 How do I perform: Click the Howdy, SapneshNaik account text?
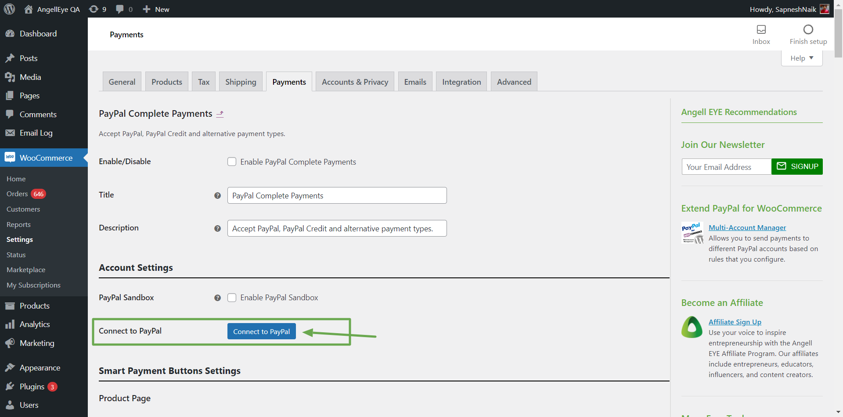pos(783,9)
